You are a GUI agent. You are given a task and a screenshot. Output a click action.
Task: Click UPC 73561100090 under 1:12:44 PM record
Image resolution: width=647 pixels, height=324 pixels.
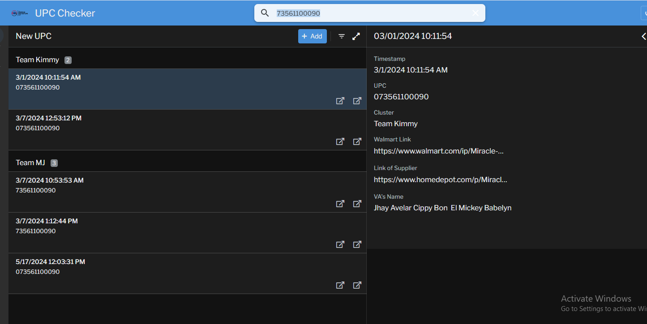pos(36,231)
